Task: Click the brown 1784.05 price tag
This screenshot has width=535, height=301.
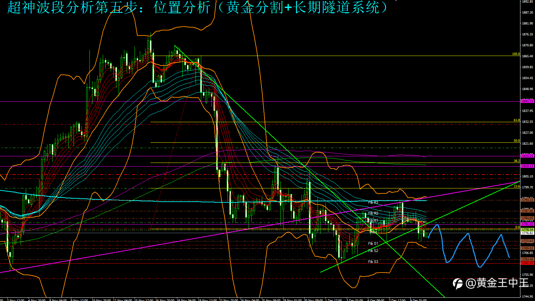Action: (527, 218)
